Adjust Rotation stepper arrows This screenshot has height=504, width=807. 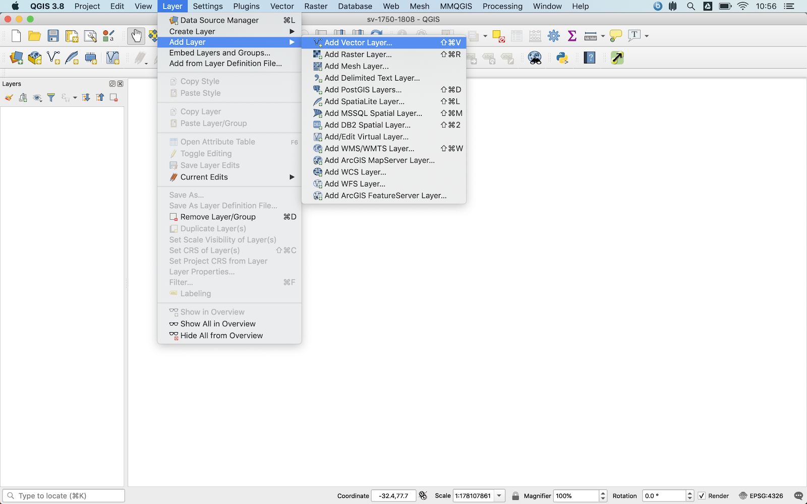[x=690, y=496]
